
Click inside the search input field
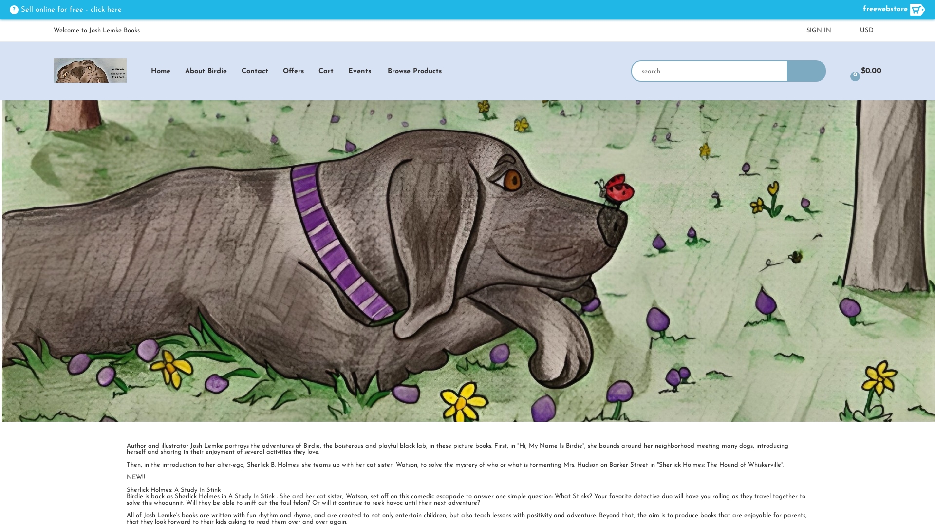[x=710, y=71]
